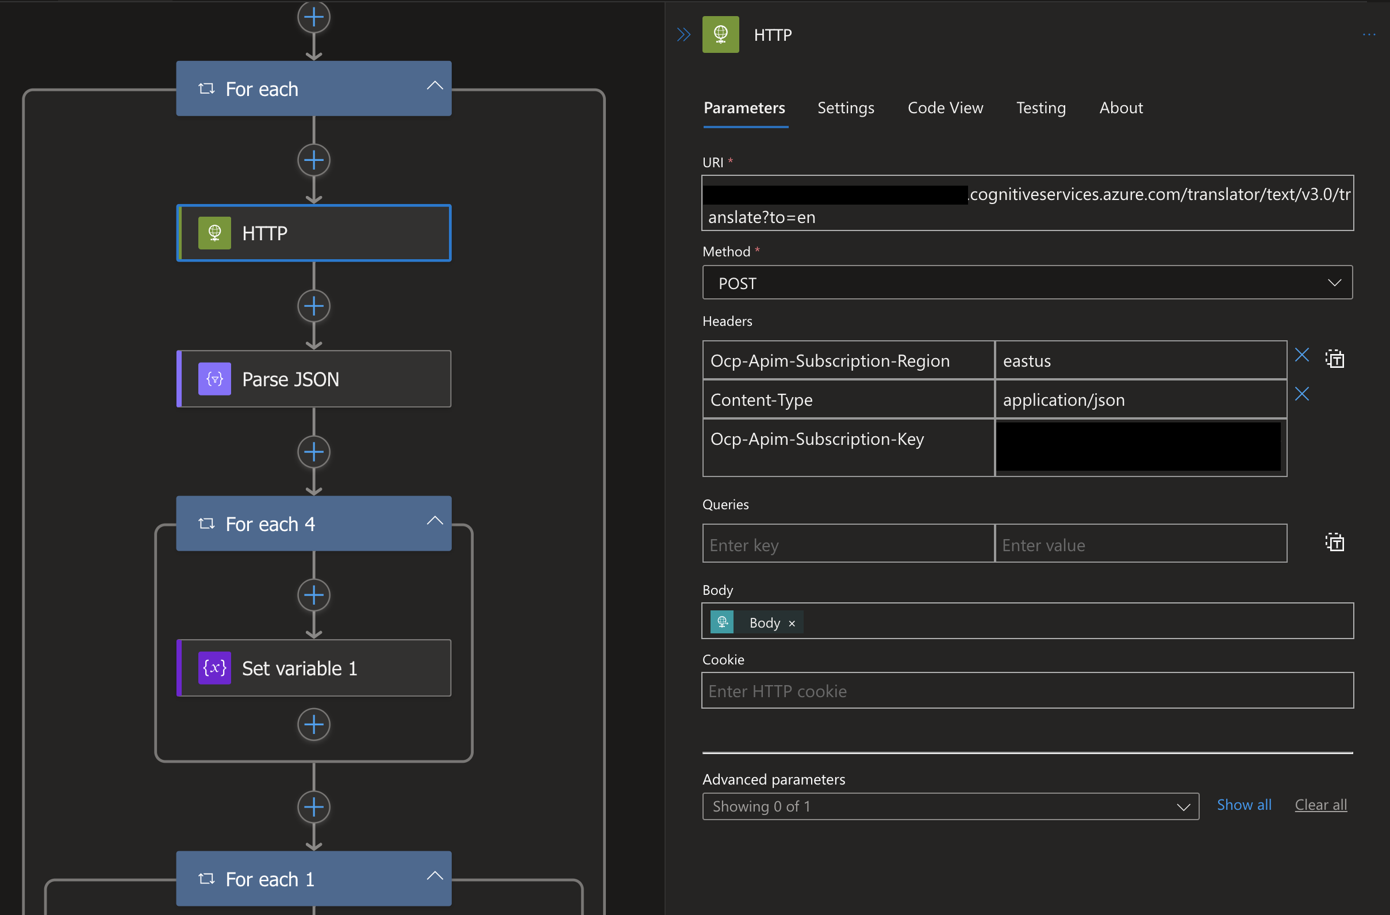Open the HTTP panel more options ellipsis
1390x915 pixels.
coord(1368,35)
